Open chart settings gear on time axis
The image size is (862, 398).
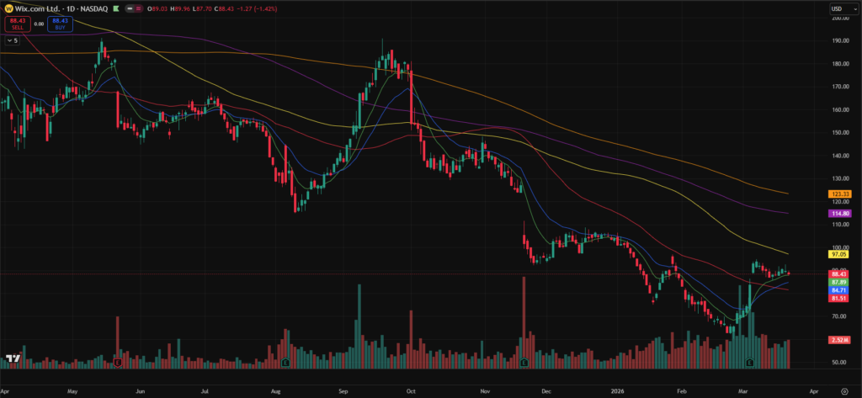[844, 391]
